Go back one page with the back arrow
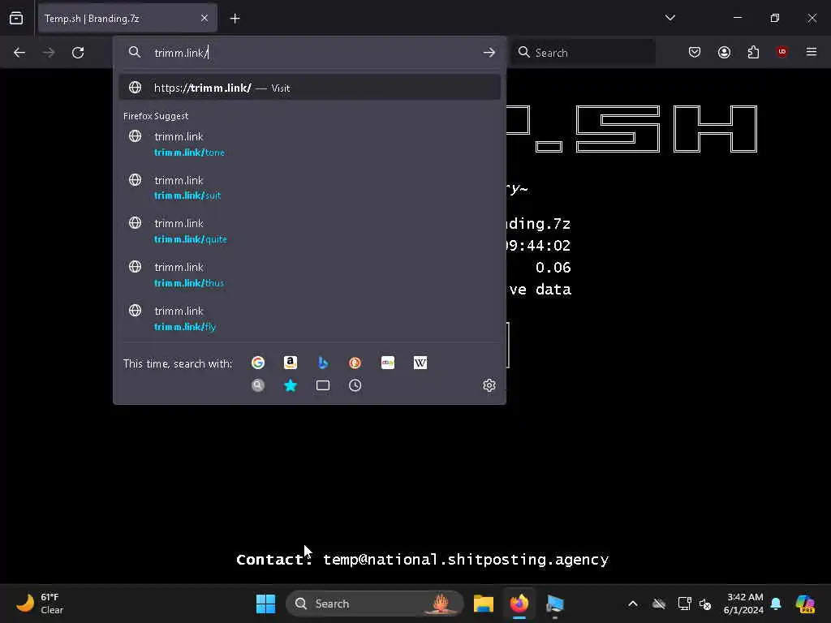This screenshot has height=623, width=831. coord(19,53)
